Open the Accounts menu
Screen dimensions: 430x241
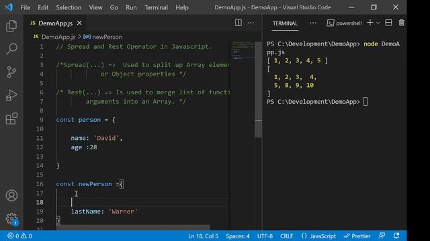point(11,195)
